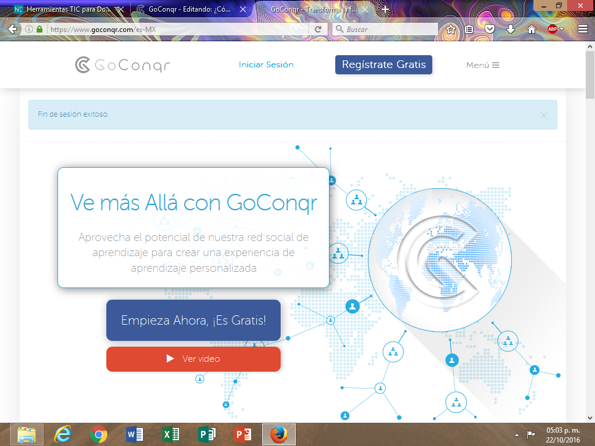The width and height of the screenshot is (595, 446).
Task: Click the Regístrate Gratis button
Action: (383, 64)
